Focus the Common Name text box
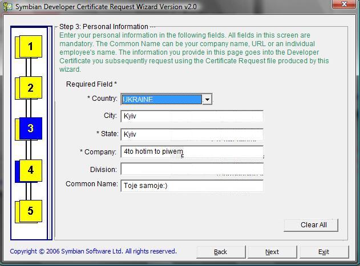This screenshot has width=360, height=266. click(192, 185)
